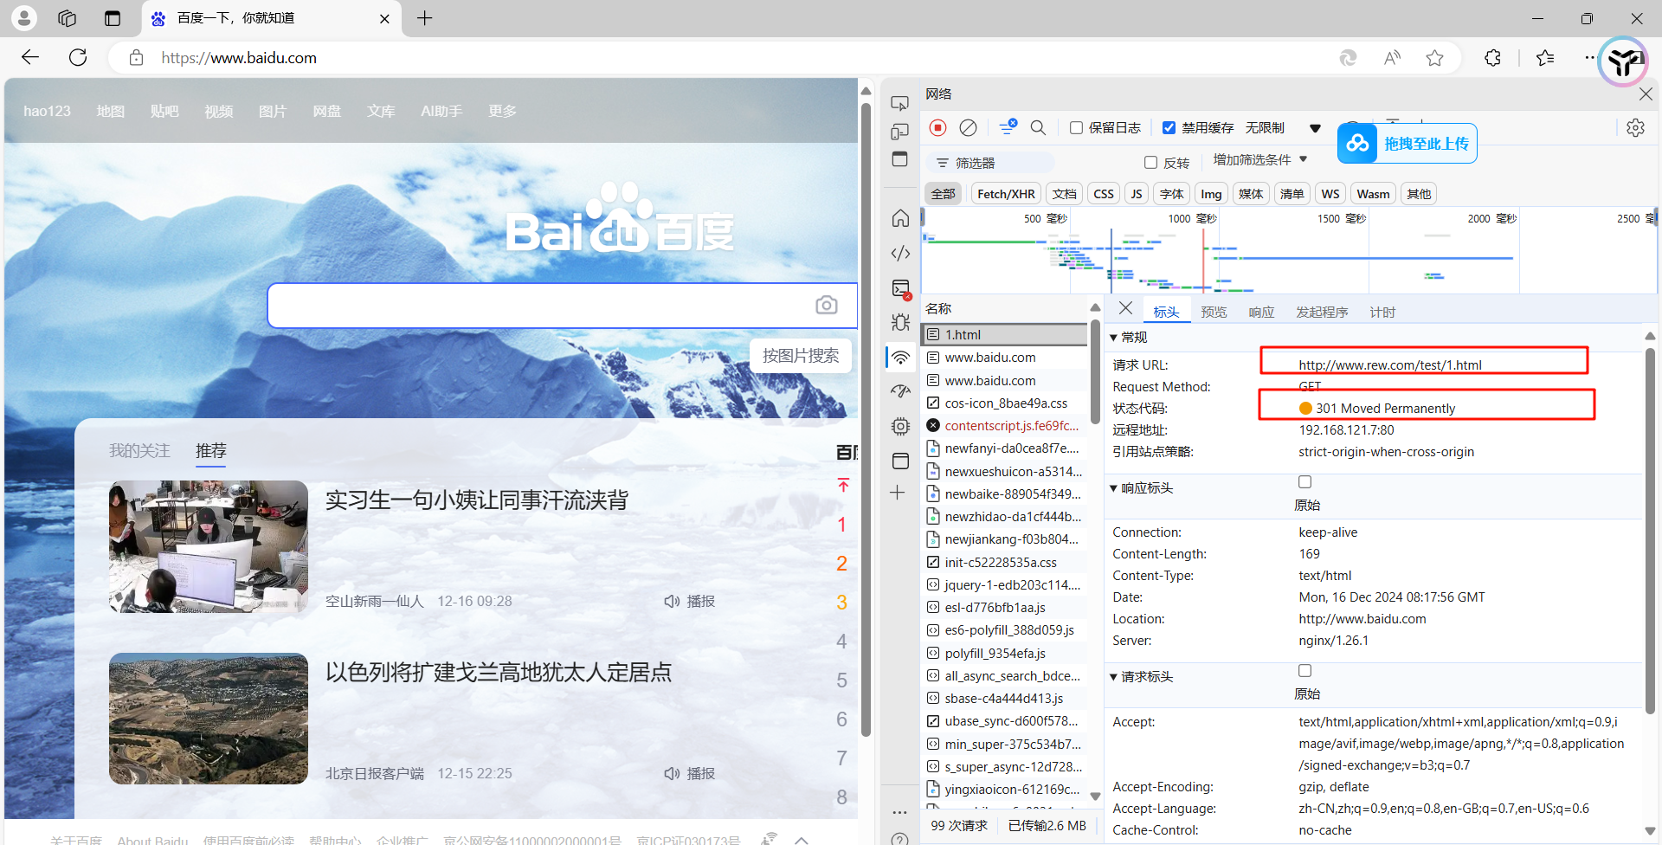Switch to 我的关注 feed tab

coord(139,451)
